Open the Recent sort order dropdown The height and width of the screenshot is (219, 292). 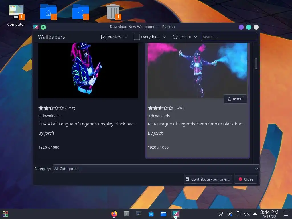(x=185, y=37)
